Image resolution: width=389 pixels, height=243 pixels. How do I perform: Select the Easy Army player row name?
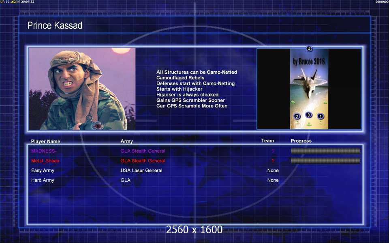[x=43, y=171]
